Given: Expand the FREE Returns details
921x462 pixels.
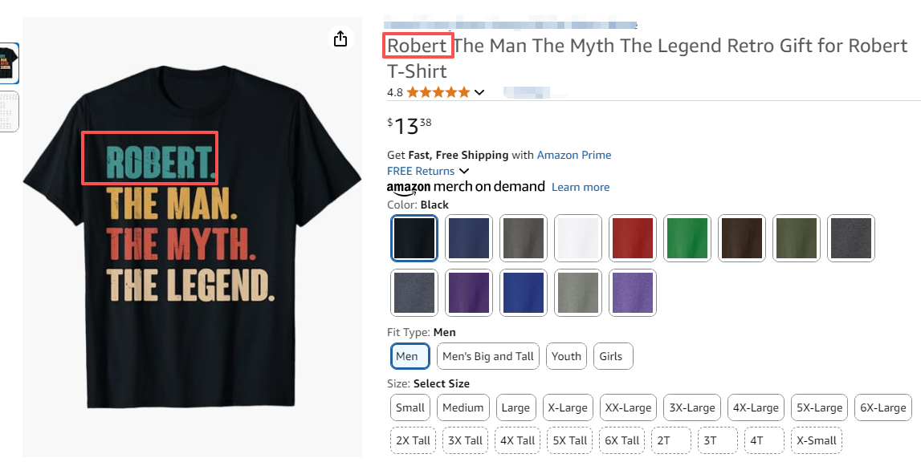Looking at the screenshot, I should [x=464, y=171].
